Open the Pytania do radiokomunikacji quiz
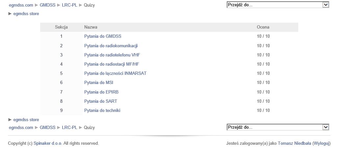 tap(111, 46)
